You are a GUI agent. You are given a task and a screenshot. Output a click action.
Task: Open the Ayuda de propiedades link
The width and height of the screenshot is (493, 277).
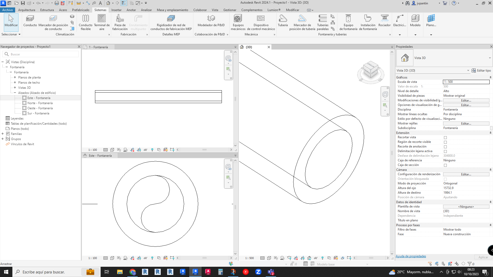point(411,256)
